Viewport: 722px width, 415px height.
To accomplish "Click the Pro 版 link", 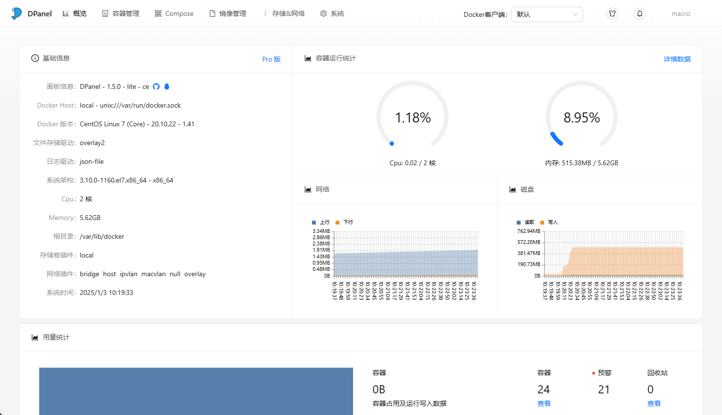I will coord(271,59).
